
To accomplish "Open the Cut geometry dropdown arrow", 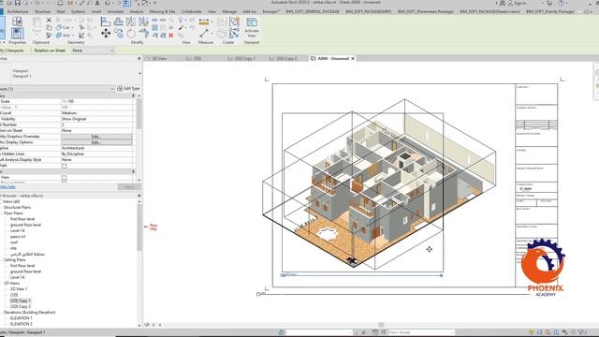I will coord(72,27).
